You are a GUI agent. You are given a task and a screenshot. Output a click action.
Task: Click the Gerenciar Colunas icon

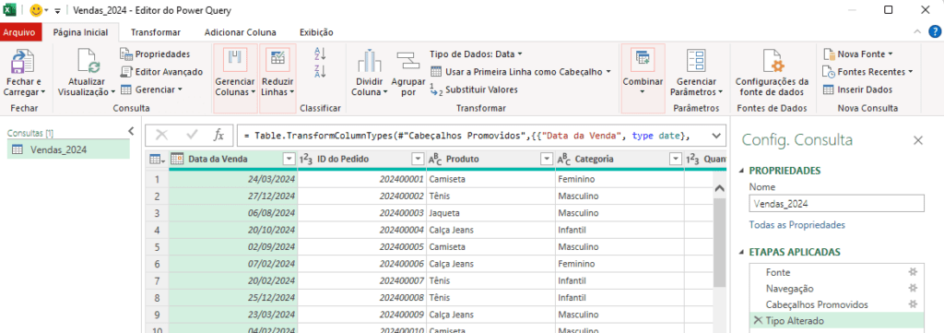coord(235,58)
